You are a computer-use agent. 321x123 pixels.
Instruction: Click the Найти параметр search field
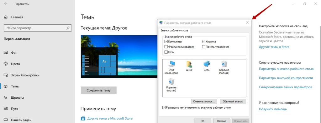pos(38,28)
